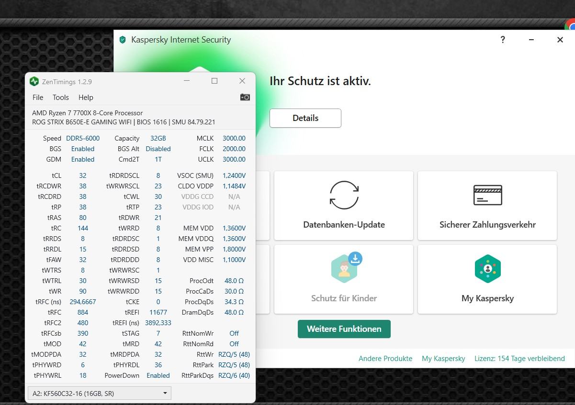Click the tRC value 144
Screen dimensions: 575x405
[x=83, y=228]
